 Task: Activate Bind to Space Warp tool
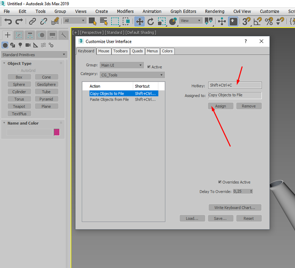coord(55,21)
